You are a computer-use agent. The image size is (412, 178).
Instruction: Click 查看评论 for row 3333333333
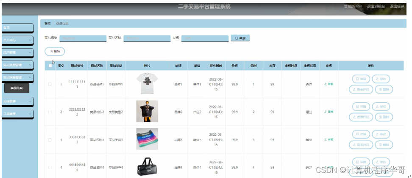pos(361,145)
